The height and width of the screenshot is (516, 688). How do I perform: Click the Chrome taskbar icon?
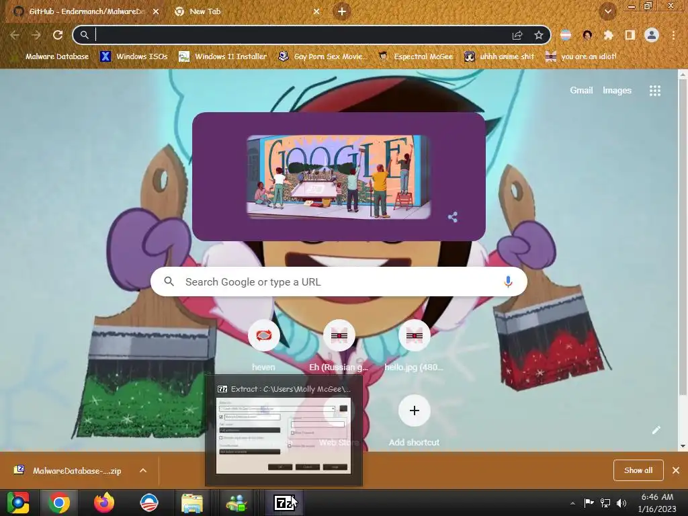click(x=59, y=503)
